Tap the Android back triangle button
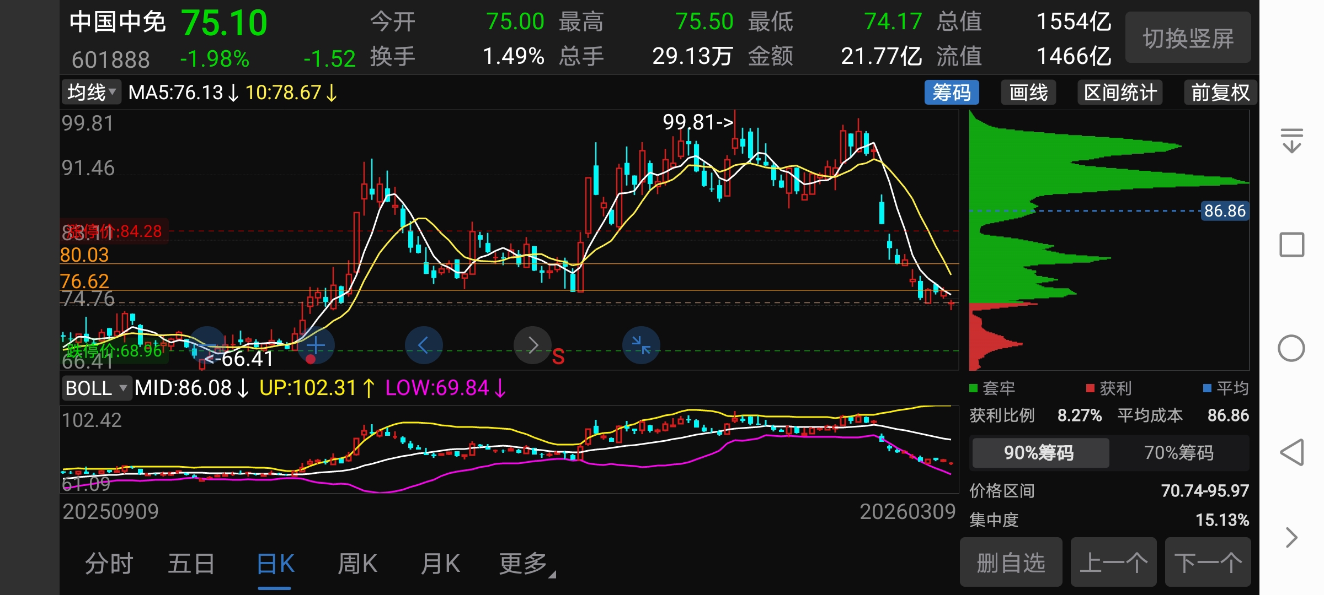This screenshot has height=595, width=1324. (x=1291, y=452)
